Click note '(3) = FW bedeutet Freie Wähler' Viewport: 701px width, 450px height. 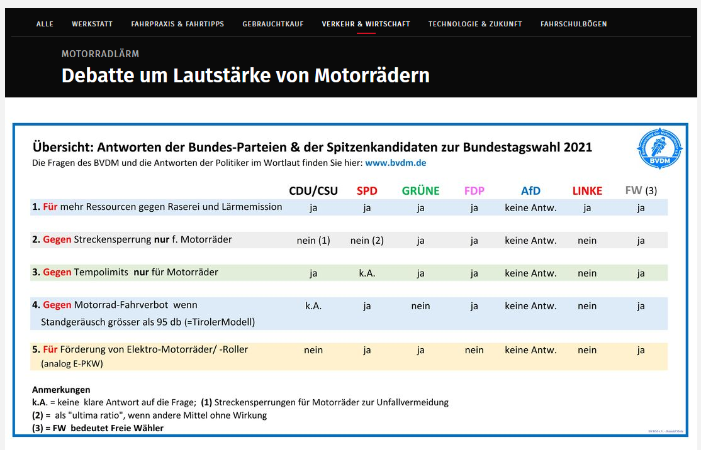pyautogui.click(x=98, y=428)
